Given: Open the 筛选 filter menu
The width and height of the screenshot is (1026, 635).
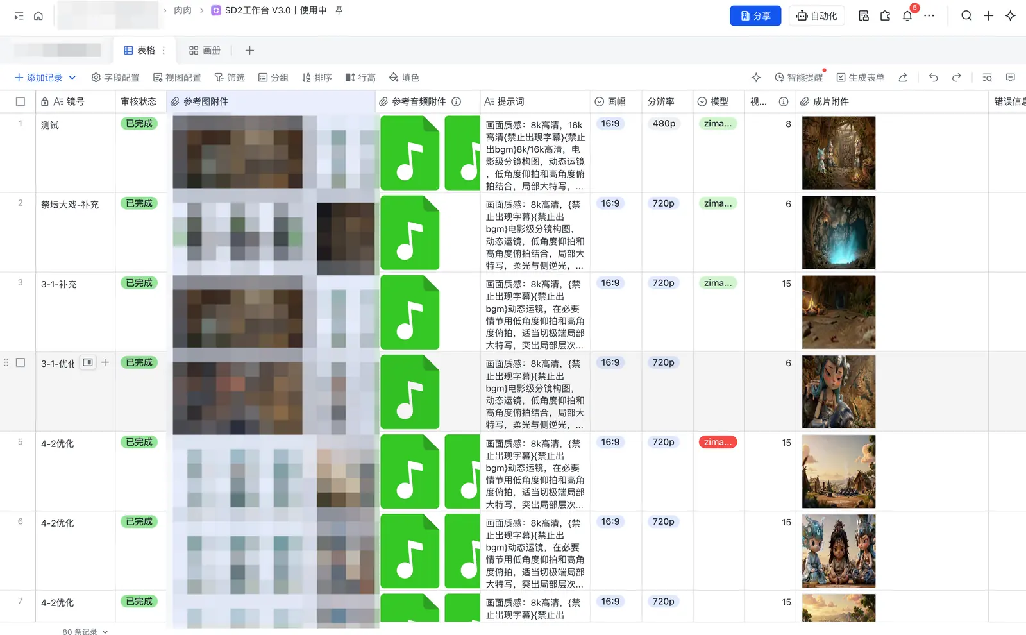Looking at the screenshot, I should tap(230, 78).
